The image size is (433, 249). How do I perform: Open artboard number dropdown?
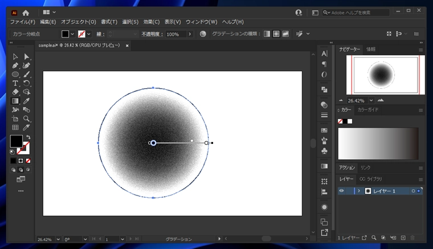click(x=122, y=239)
